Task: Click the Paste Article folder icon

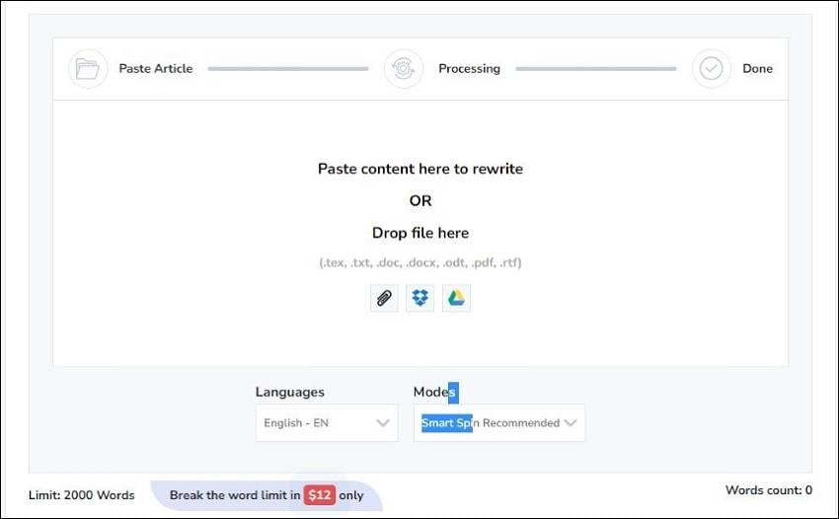Action: pyautogui.click(x=88, y=69)
